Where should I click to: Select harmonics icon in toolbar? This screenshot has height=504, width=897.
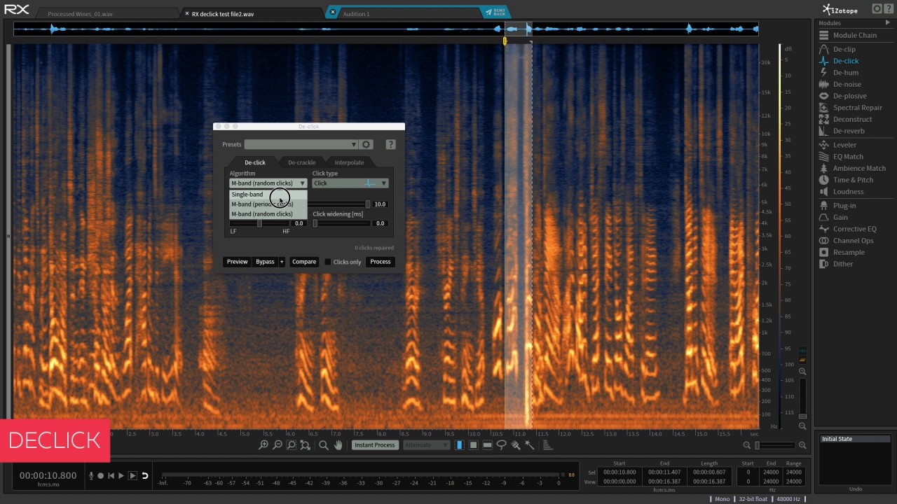click(x=548, y=445)
